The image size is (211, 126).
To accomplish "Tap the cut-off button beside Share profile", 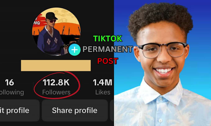I will tap(112, 110).
